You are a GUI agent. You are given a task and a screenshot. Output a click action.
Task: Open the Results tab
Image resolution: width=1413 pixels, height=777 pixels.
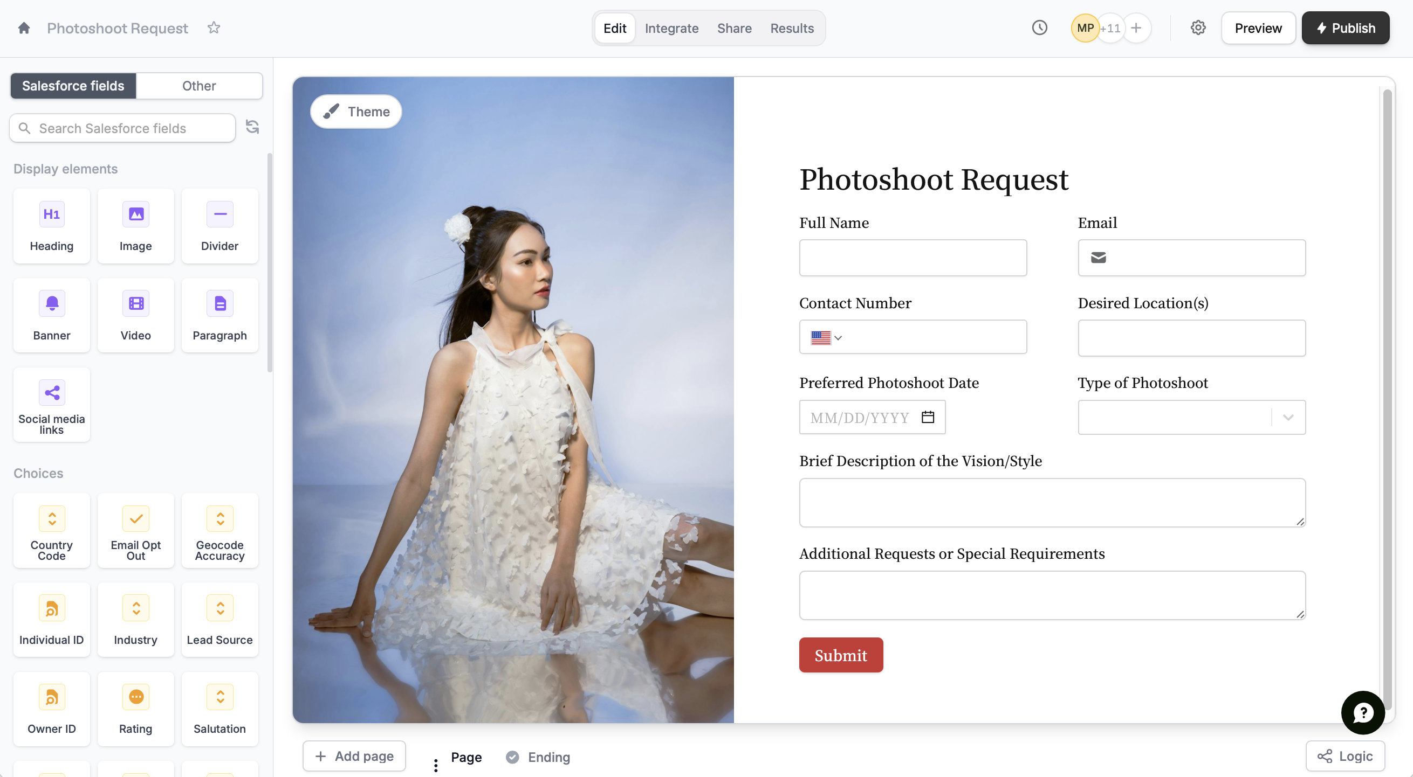click(x=792, y=28)
